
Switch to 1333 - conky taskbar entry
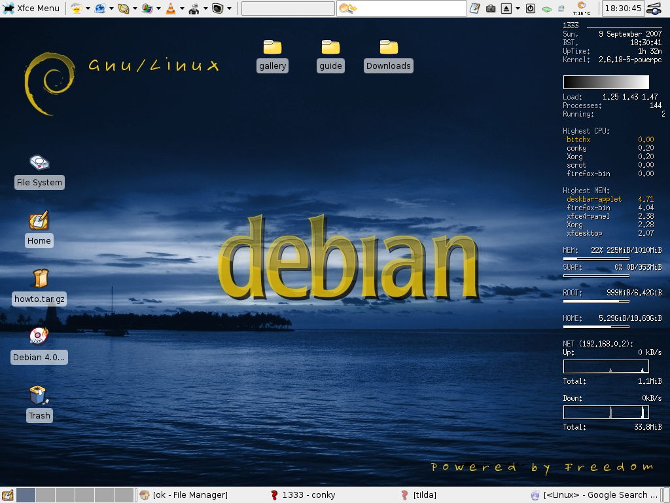[x=304, y=495]
